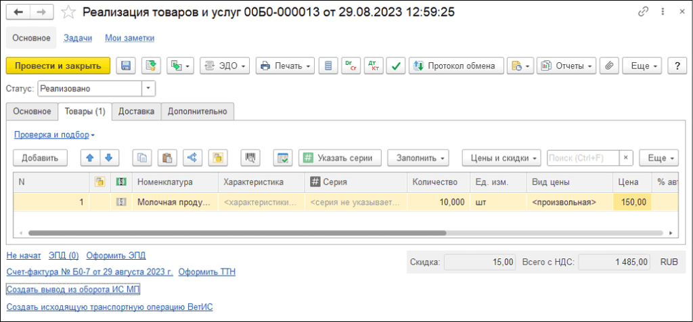Select the quantity cell 10,000
This screenshot has height=322, width=693.
tap(439, 202)
